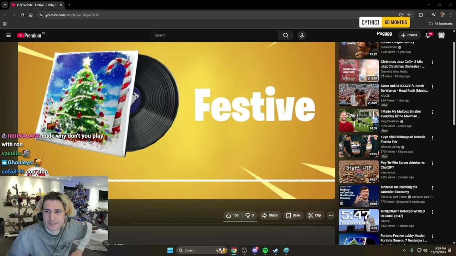The width and height of the screenshot is (456, 256).
Task: Like the video (153 likes)
Action: pos(232,215)
